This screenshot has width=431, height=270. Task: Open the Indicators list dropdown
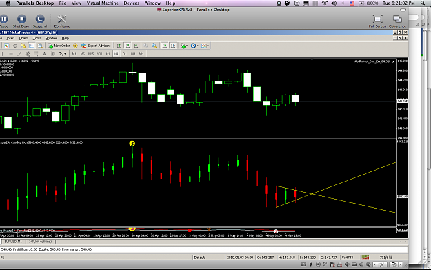[x=184, y=46]
